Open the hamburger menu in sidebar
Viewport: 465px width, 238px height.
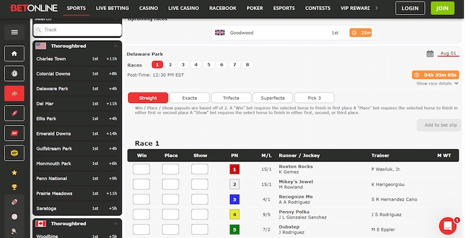pos(14,32)
